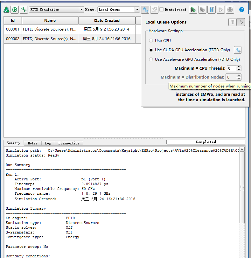Screen dimensions: 251x258
Task: Click the toolbar stop simulation icon
Action: pyautogui.click(x=230, y=10)
